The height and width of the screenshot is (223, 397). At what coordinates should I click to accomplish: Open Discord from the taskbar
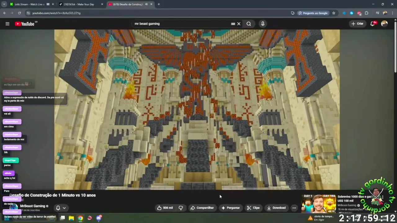coord(99,218)
